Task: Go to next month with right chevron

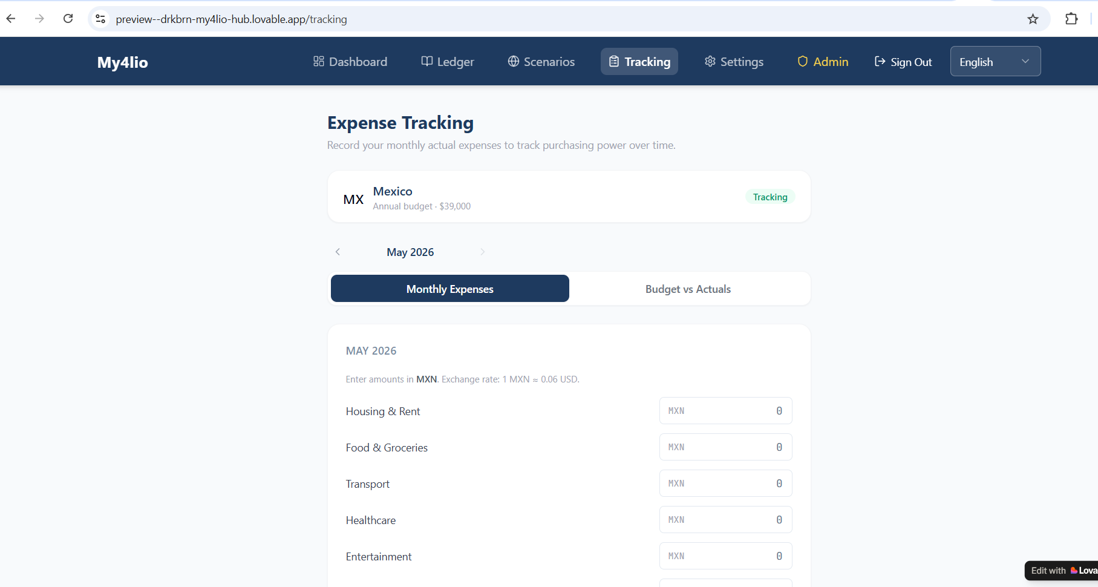Action: 483,252
